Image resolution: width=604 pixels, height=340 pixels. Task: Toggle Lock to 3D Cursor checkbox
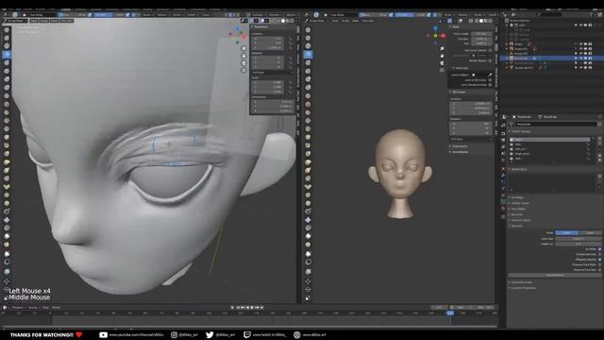tap(490, 80)
